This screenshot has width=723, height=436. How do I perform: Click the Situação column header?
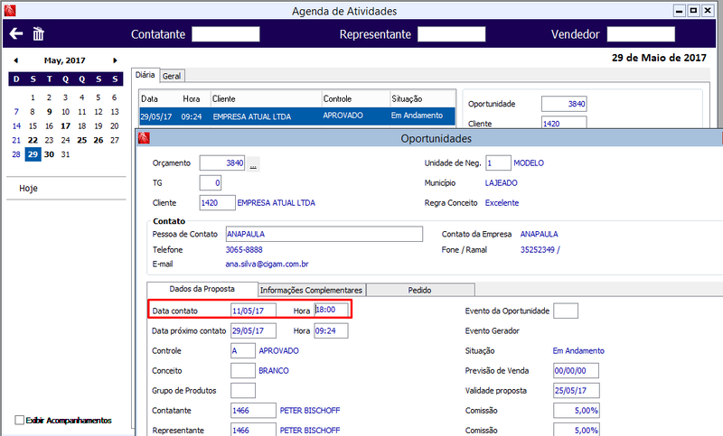click(x=422, y=99)
